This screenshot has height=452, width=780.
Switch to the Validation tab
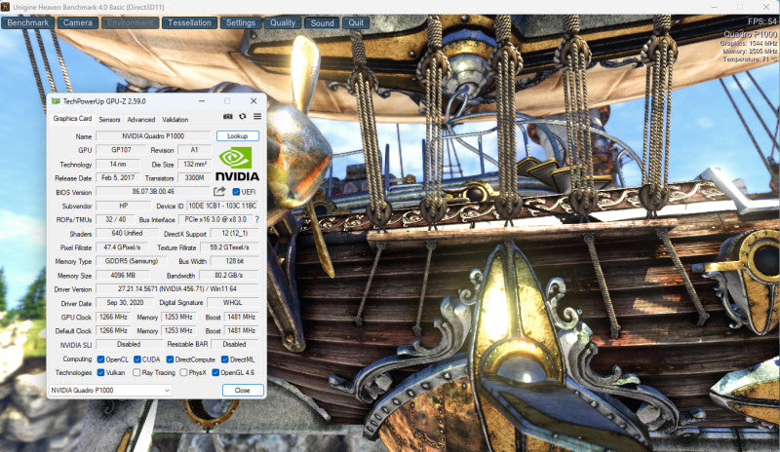[x=175, y=120]
